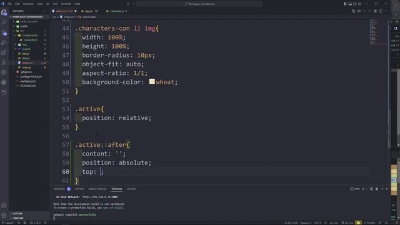Click the Go Live status bar button
This screenshot has height=225, width=400.
click(x=347, y=222)
